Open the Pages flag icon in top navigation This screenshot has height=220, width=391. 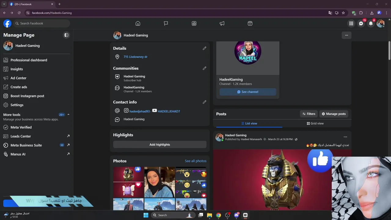[166, 23]
